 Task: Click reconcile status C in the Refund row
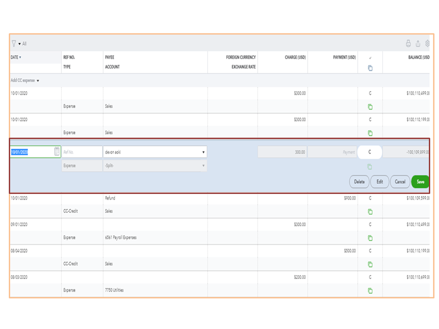370,198
